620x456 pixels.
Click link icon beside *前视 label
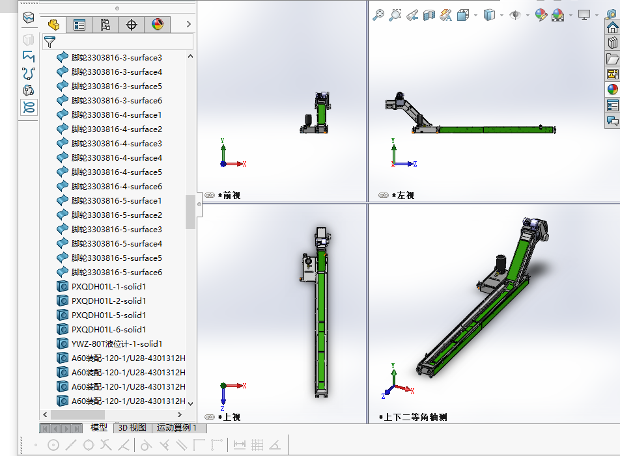pyautogui.click(x=210, y=195)
